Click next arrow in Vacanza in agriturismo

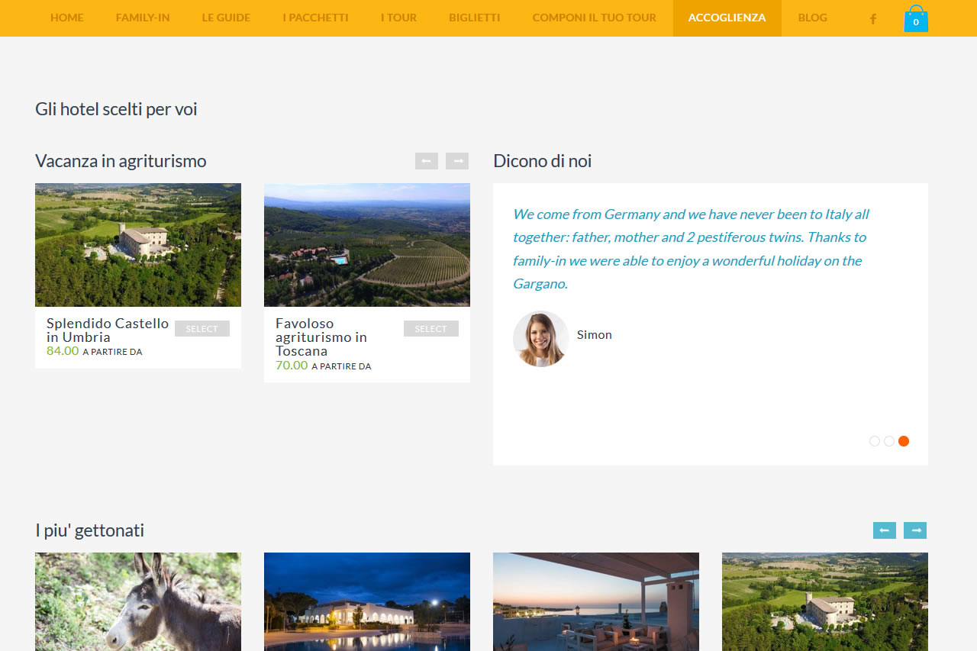click(457, 161)
